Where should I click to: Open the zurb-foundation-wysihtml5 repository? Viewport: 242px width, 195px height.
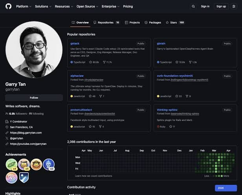coord(175,76)
